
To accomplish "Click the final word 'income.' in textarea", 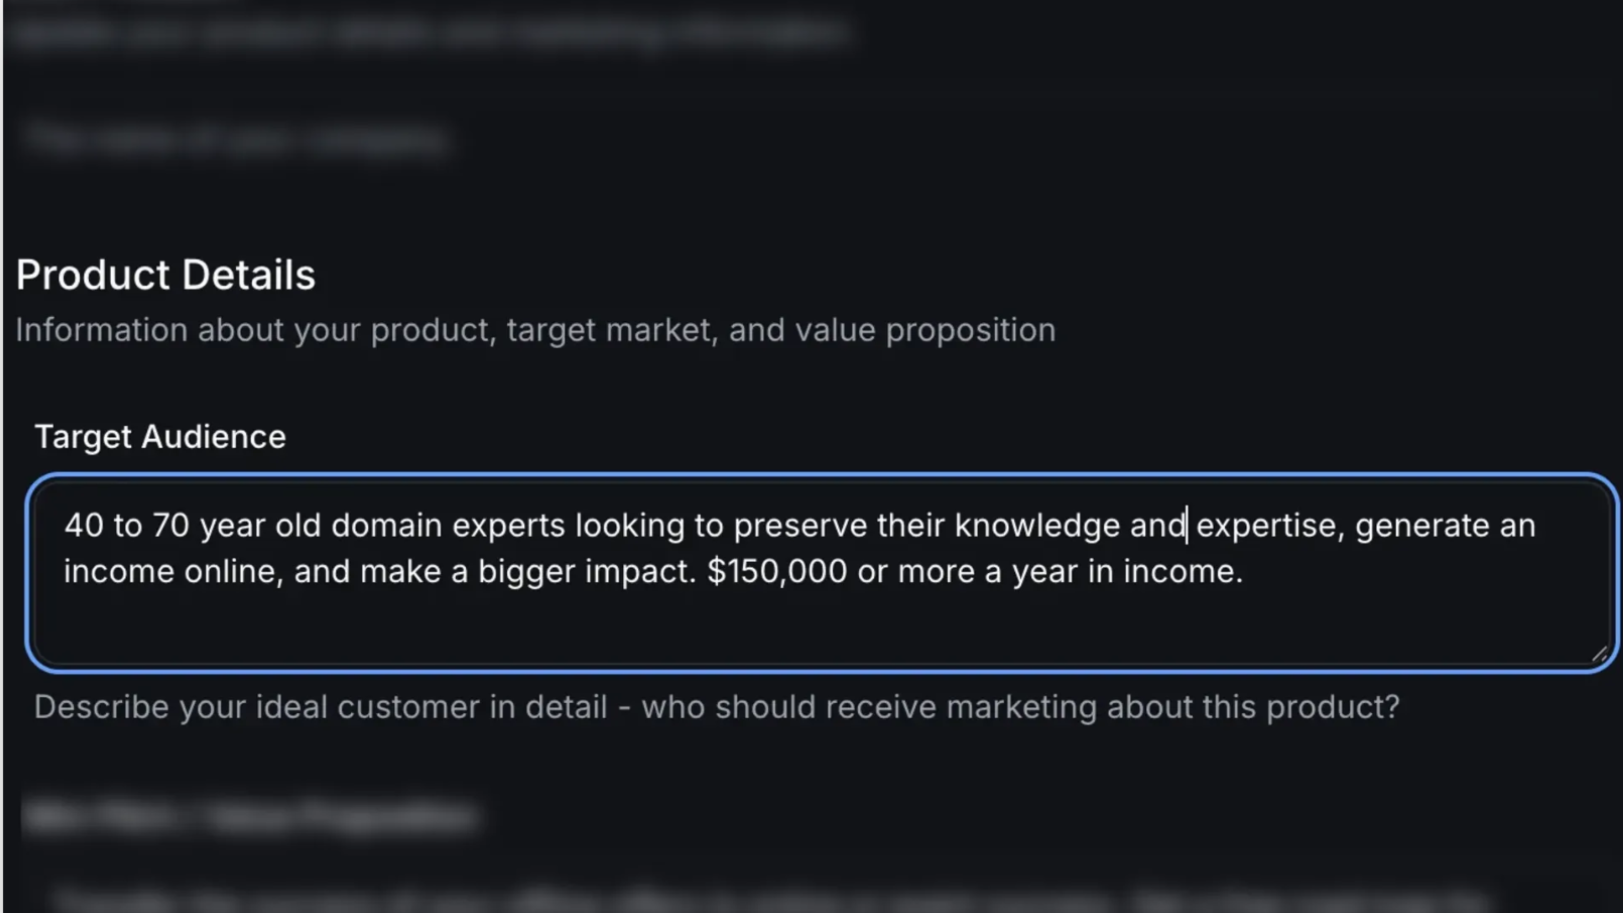I will pos(1183,572).
